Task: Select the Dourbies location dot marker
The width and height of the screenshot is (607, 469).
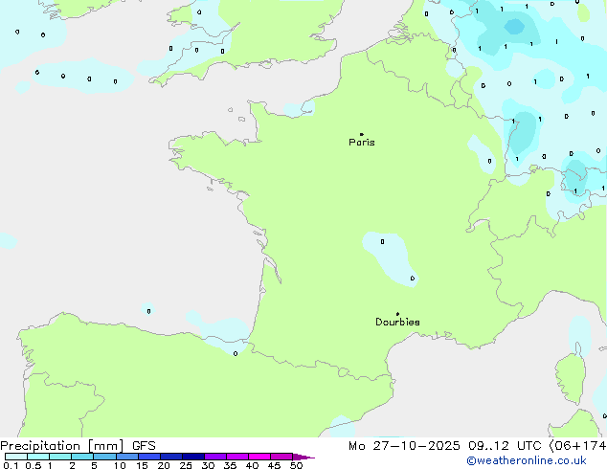Action: tap(397, 314)
